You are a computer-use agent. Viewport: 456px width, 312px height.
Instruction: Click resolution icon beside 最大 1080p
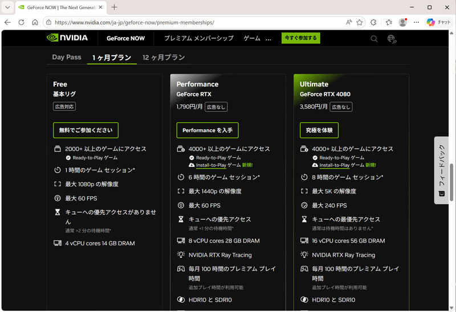pyautogui.click(x=58, y=184)
